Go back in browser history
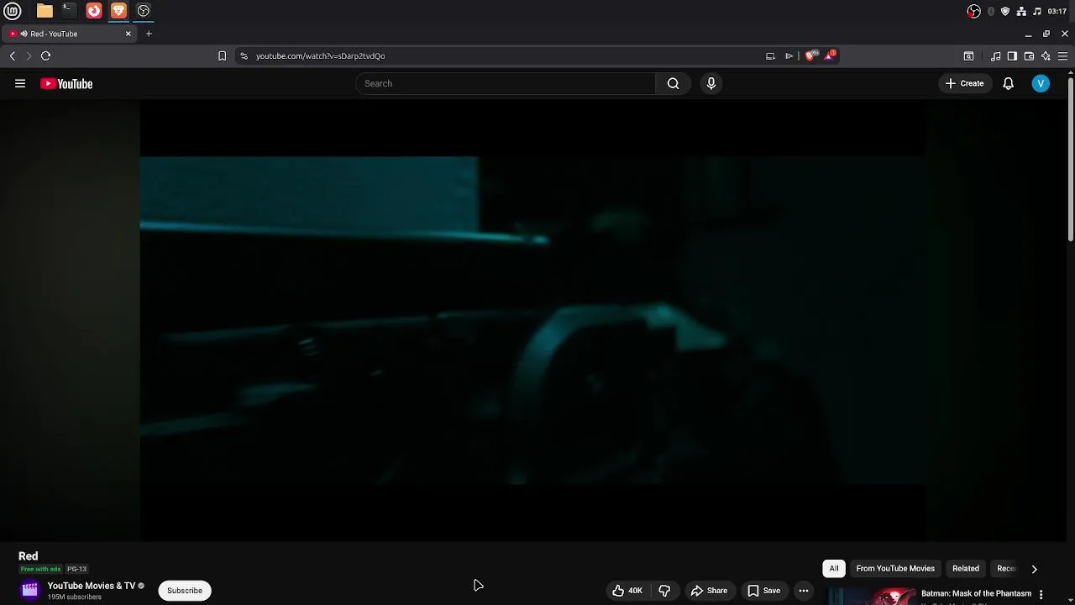Viewport: 1075px width, 605px height. pos(13,55)
